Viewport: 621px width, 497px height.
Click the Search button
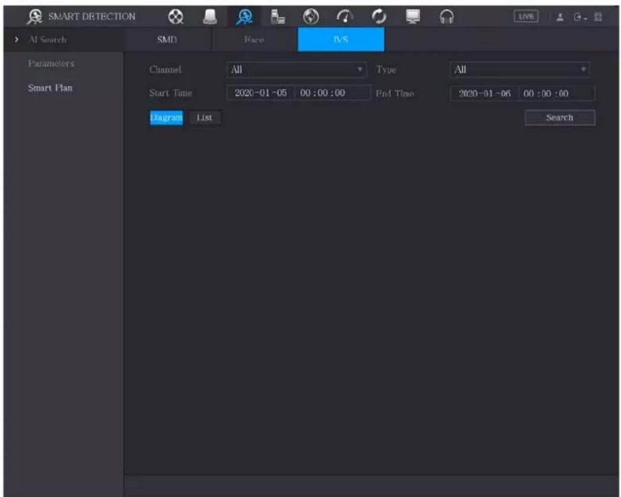(560, 118)
